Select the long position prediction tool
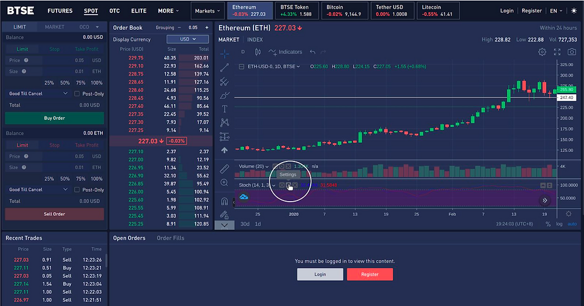This screenshot has height=306, width=584. tap(224, 136)
